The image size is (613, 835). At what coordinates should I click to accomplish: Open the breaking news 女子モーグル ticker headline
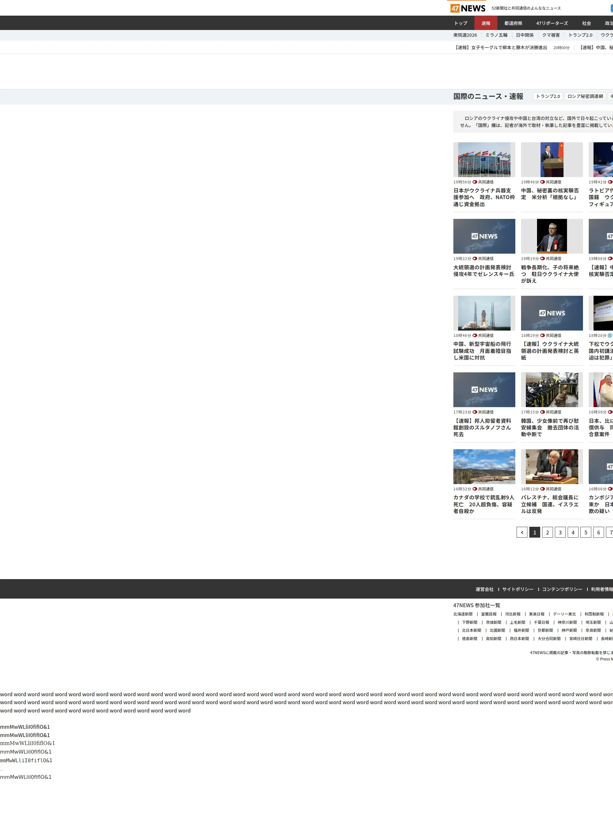tap(501, 48)
